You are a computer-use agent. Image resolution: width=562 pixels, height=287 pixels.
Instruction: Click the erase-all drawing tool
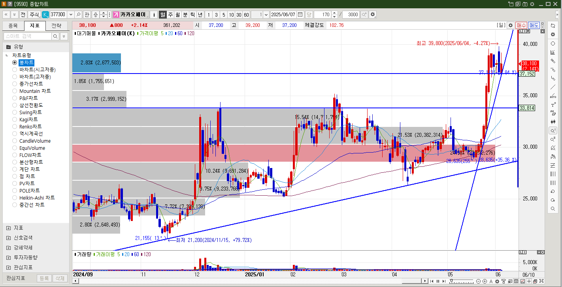[x=553, y=113]
